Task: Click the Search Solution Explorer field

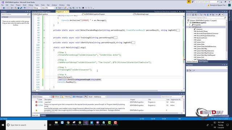Action: tap(206, 18)
